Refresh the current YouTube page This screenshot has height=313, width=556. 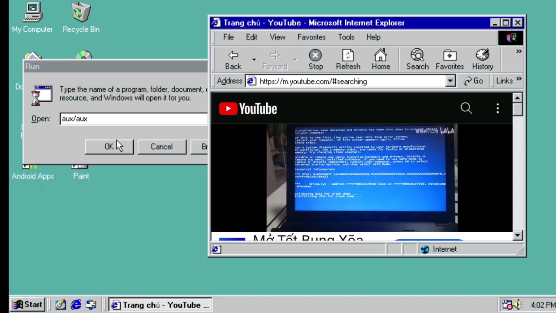coord(348,60)
